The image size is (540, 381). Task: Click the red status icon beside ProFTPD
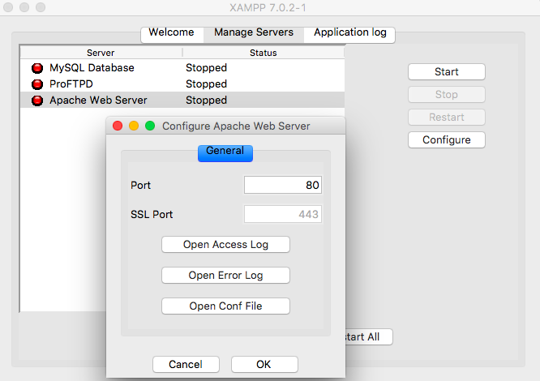click(x=37, y=84)
